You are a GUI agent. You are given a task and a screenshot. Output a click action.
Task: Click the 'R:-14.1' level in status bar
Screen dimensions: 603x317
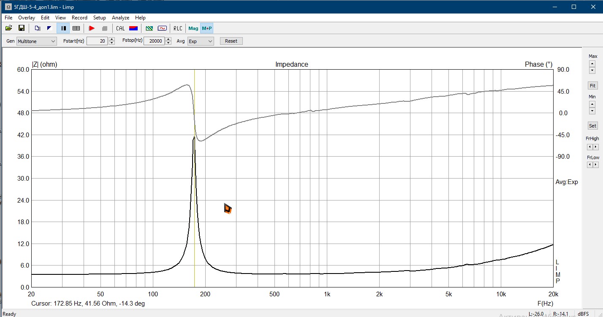tap(561, 314)
